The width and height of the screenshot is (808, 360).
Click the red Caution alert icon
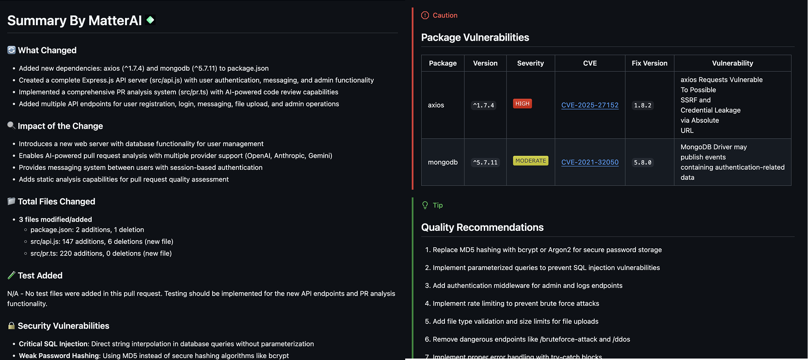[425, 15]
